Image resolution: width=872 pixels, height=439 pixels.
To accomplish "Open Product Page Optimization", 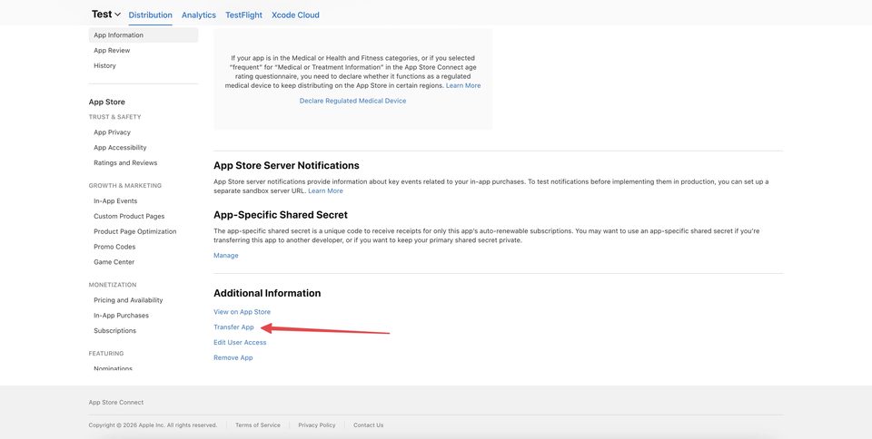I will pyautogui.click(x=135, y=231).
